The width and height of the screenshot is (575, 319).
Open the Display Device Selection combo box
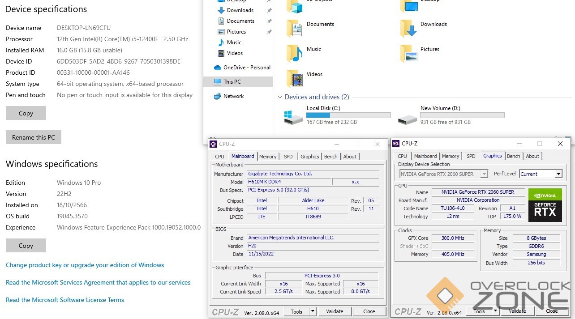443,174
